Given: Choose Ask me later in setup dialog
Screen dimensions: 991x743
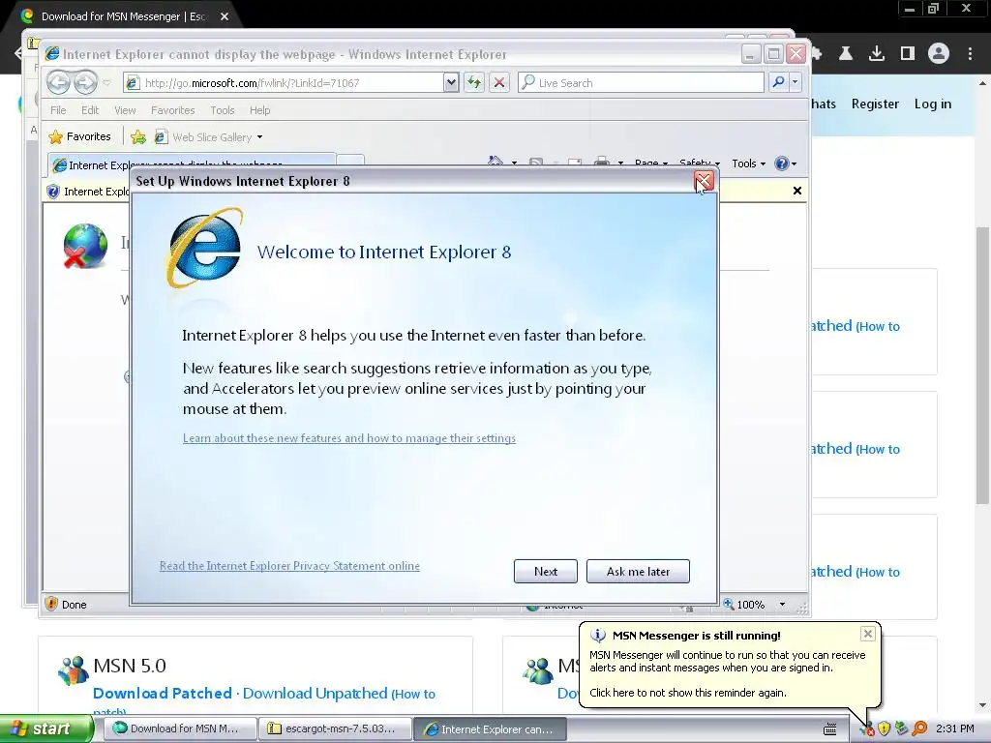Looking at the screenshot, I should click(x=638, y=571).
